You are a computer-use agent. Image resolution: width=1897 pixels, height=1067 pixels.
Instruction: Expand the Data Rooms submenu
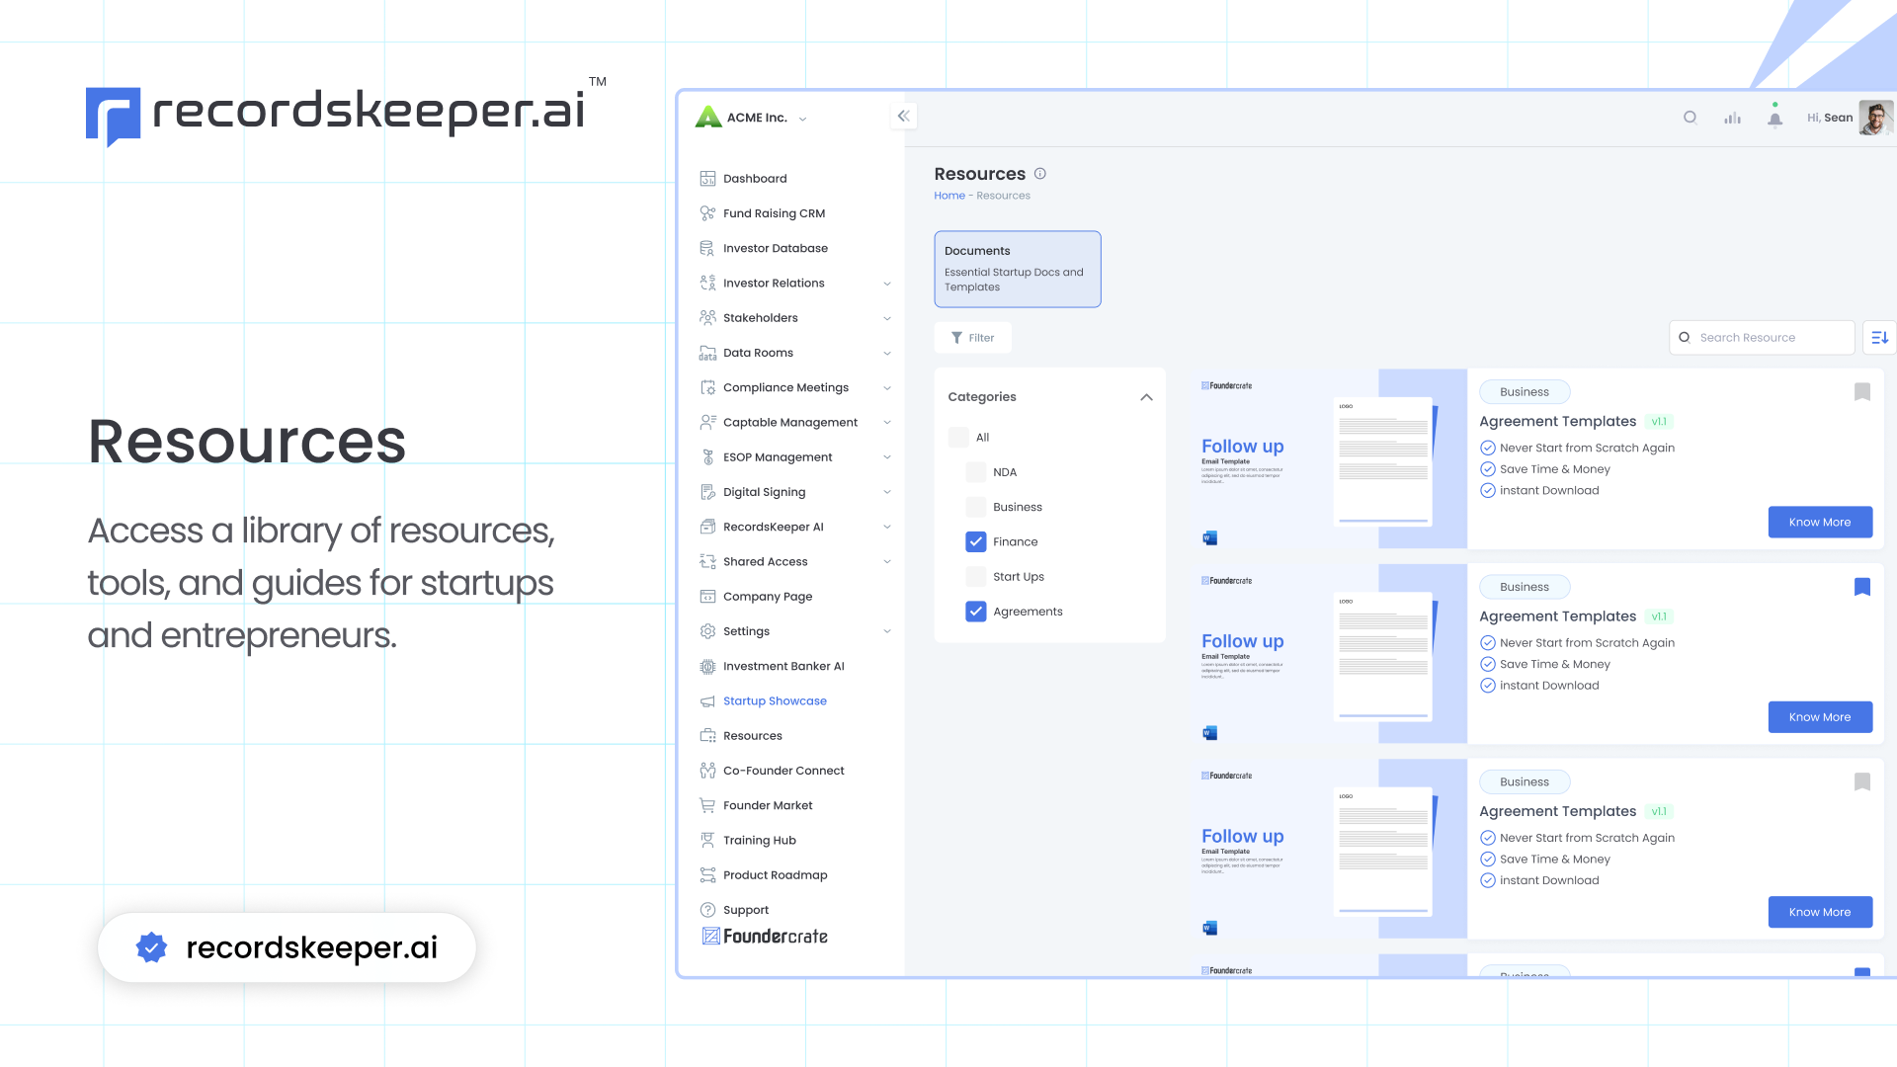pos(887,353)
